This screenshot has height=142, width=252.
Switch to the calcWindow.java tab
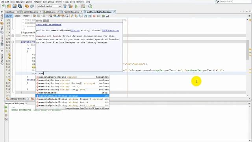pos(31,12)
